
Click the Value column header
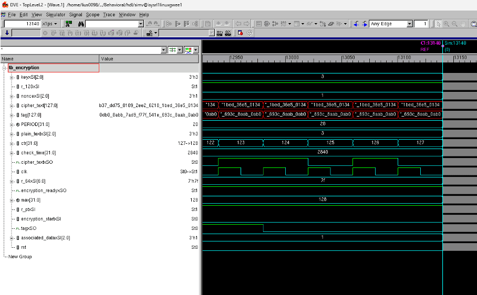pyautogui.click(x=149, y=59)
